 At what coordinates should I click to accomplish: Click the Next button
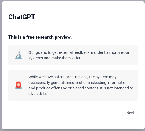[x=130, y=113]
